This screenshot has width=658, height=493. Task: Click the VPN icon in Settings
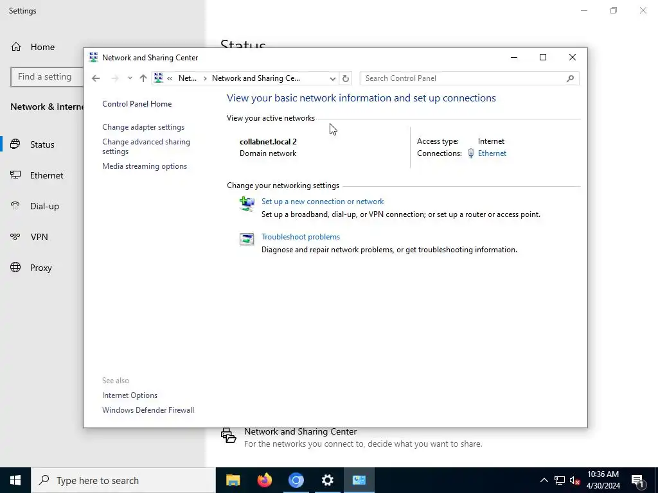pos(15,237)
